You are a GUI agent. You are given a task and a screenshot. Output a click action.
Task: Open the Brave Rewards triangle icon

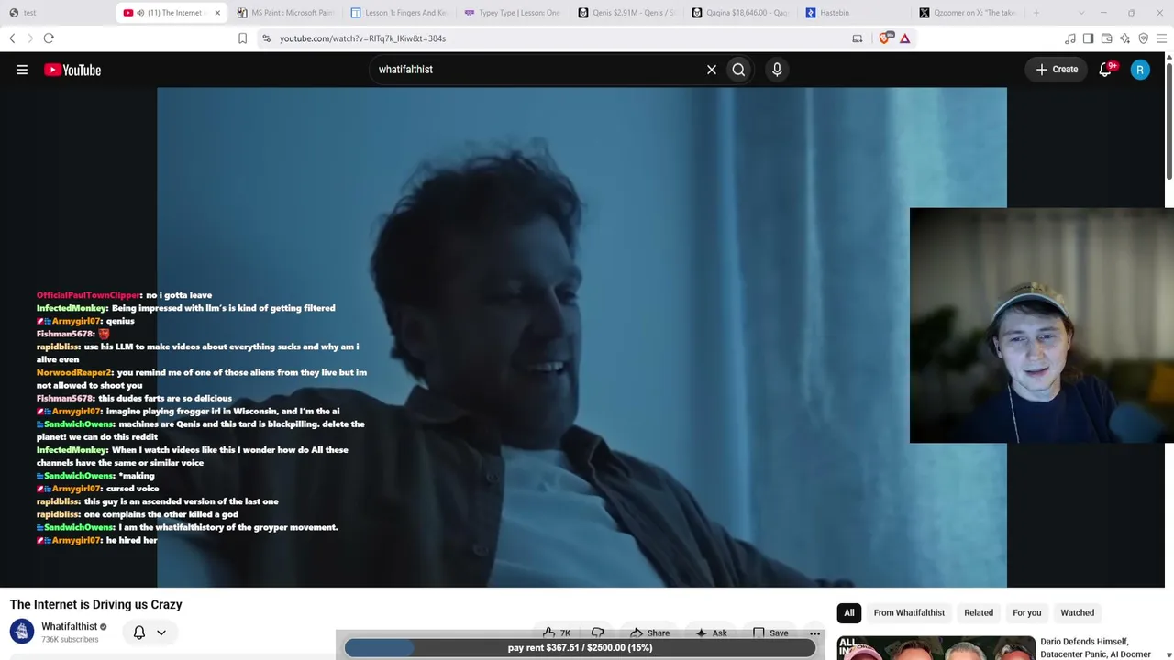pos(905,38)
